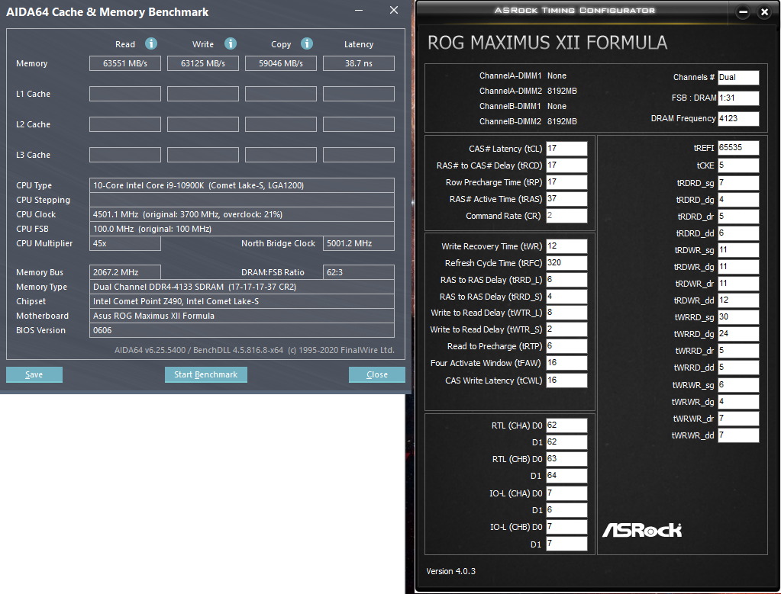Select the CAS# Latency (tCL) value field
Viewport: 781px width, 594px height.
[565, 149]
